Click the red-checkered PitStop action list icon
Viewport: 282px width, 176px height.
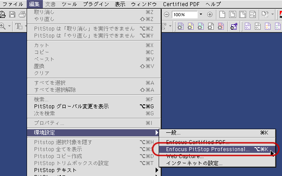(x=221, y=26)
